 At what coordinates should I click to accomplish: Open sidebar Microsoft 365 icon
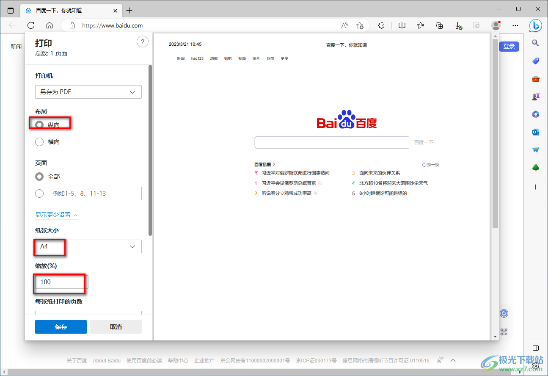(535, 114)
